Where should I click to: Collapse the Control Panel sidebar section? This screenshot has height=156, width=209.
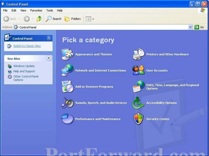tap(49, 38)
